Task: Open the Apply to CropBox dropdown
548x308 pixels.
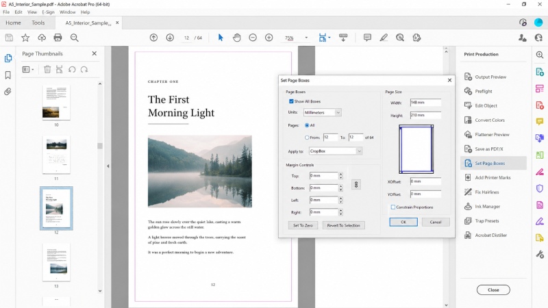Action: point(336,151)
